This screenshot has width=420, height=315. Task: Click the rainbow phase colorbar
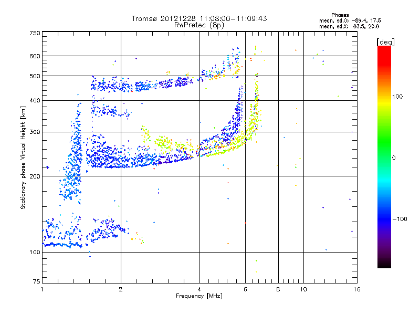[384, 157]
